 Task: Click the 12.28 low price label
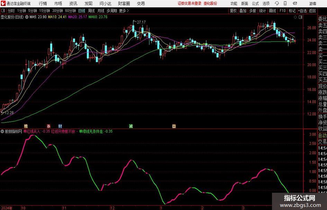tap(9, 113)
